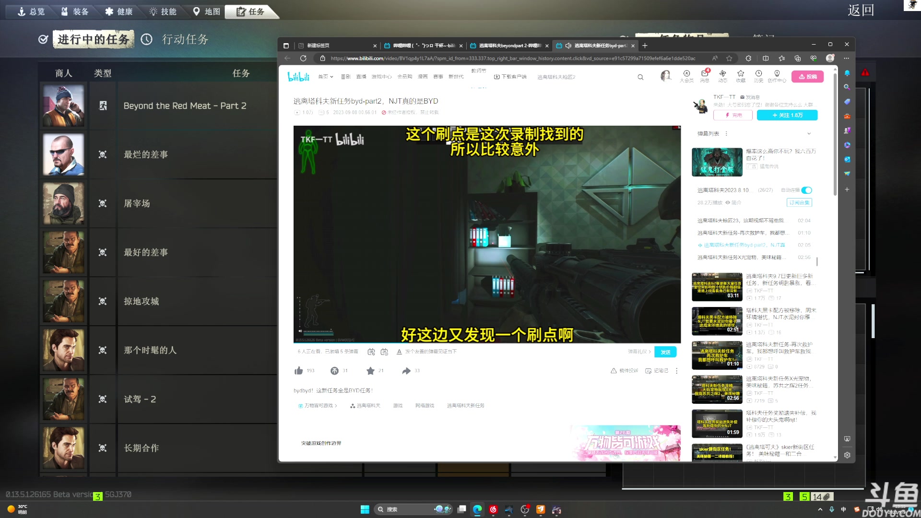Reload the page with the refresh icon

(x=304, y=58)
